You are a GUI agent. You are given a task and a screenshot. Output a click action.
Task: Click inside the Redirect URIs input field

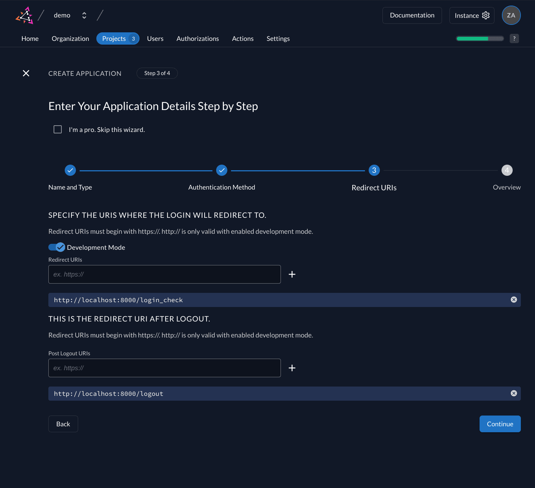[x=164, y=274]
